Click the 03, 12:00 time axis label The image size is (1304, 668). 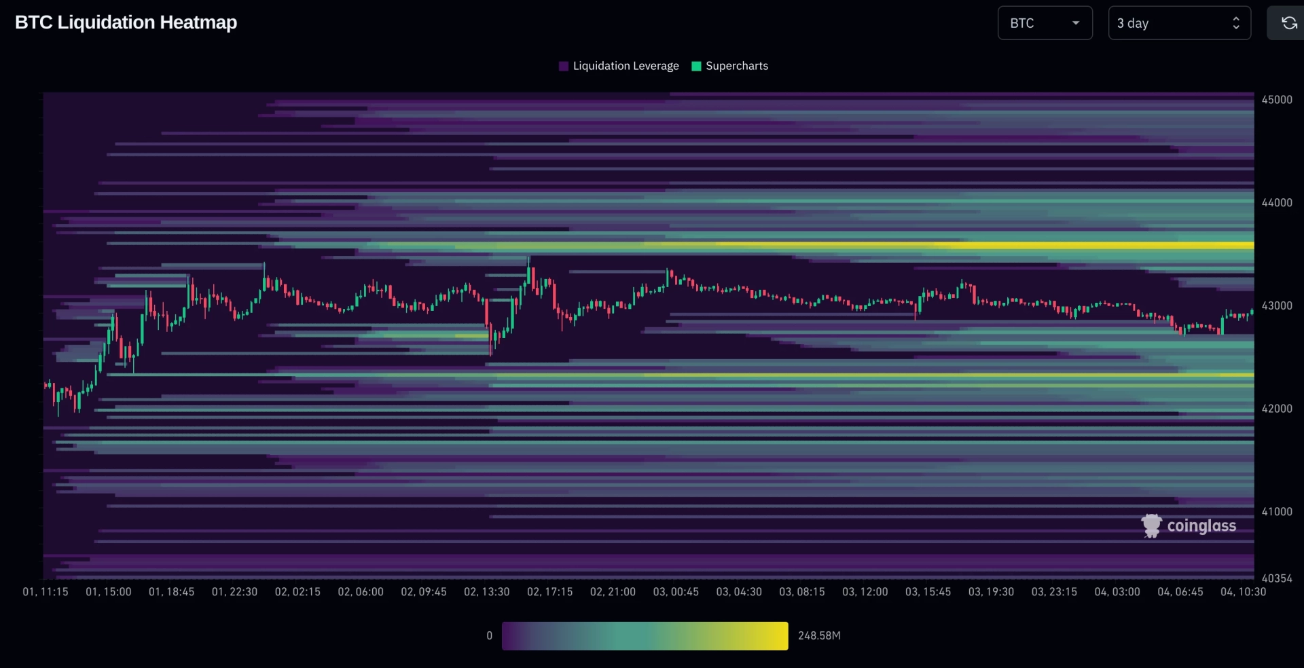(x=865, y=592)
